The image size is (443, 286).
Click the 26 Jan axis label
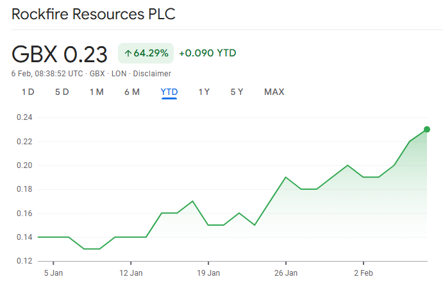[286, 273]
